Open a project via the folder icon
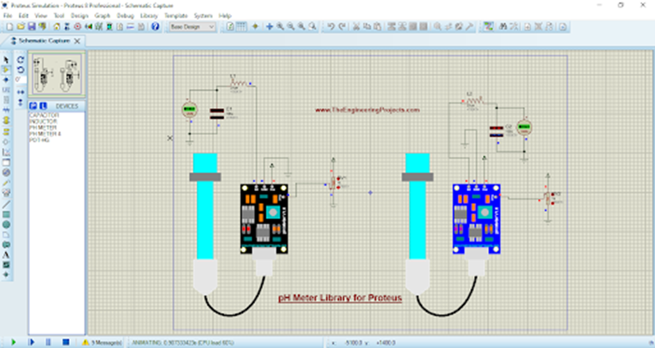 (20, 27)
